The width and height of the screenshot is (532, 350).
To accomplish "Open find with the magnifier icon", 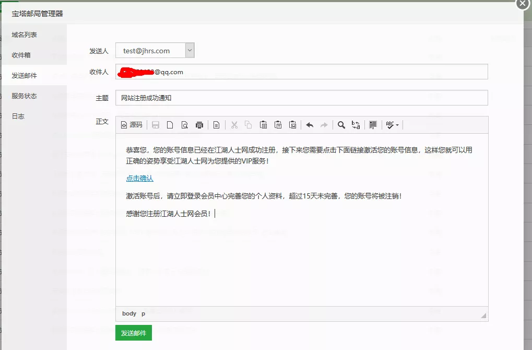I will [x=341, y=124].
